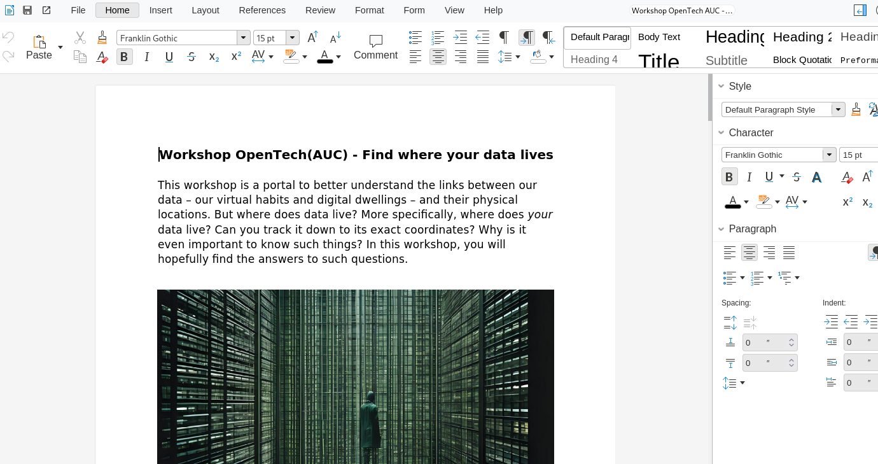
Task: Click the Redo arrow icon
Action: point(8,57)
